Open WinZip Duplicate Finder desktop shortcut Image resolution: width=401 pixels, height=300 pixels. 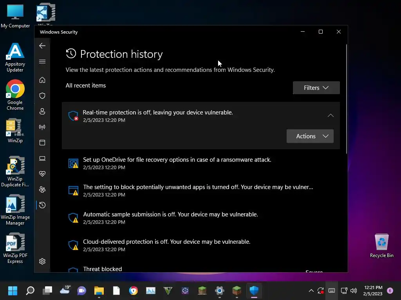(15, 171)
